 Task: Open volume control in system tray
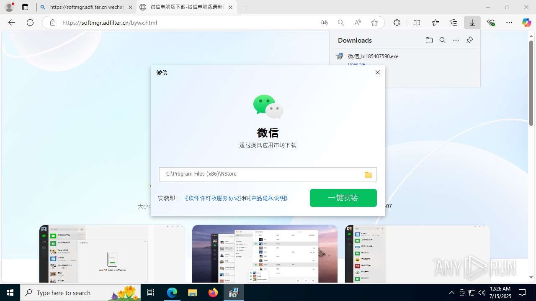482,293
